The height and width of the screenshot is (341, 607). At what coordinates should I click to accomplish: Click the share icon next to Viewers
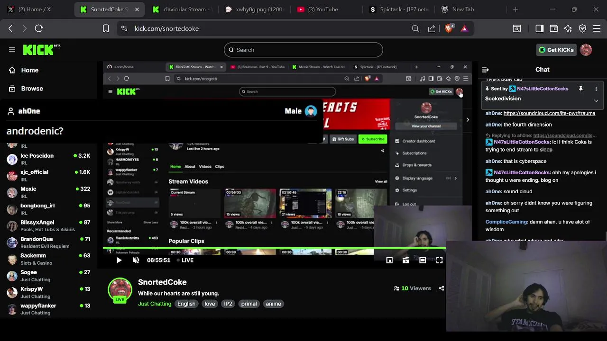click(x=441, y=288)
